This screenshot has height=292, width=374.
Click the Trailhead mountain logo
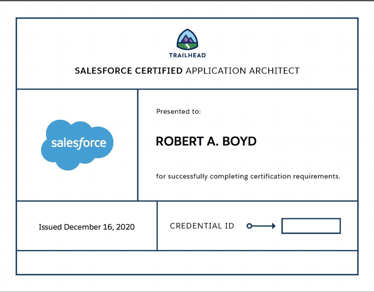click(187, 39)
